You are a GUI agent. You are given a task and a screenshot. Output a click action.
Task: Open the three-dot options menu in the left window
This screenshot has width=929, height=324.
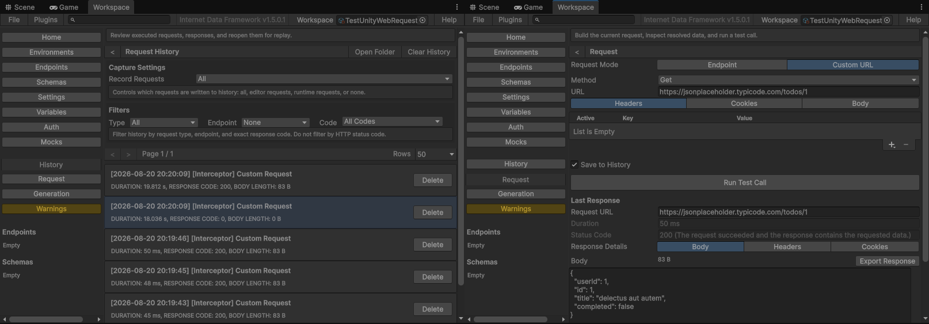click(x=457, y=7)
